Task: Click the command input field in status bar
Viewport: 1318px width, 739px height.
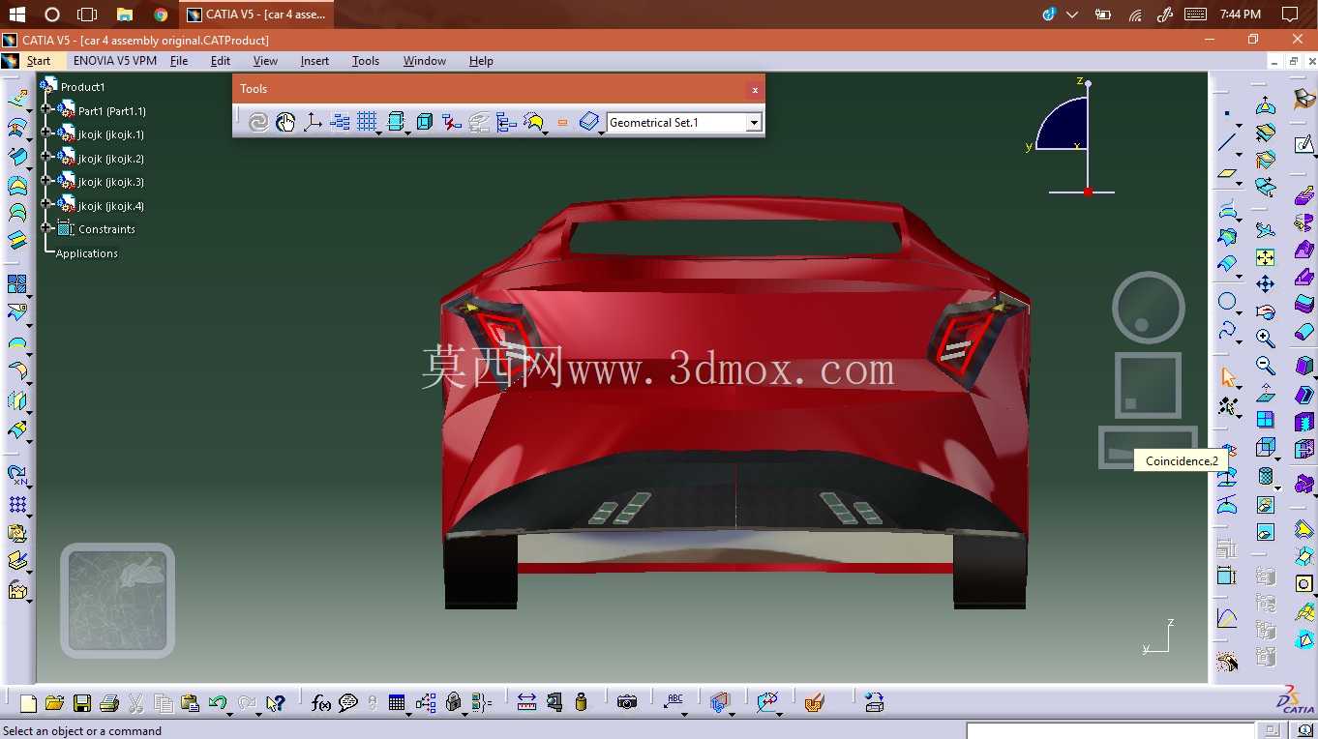Action: [x=1110, y=730]
